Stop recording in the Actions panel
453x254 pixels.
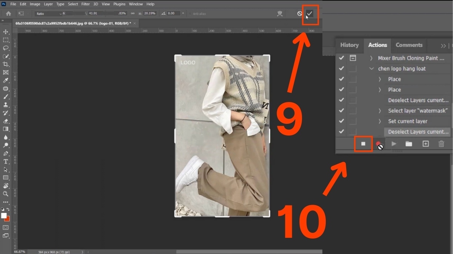[x=363, y=144]
